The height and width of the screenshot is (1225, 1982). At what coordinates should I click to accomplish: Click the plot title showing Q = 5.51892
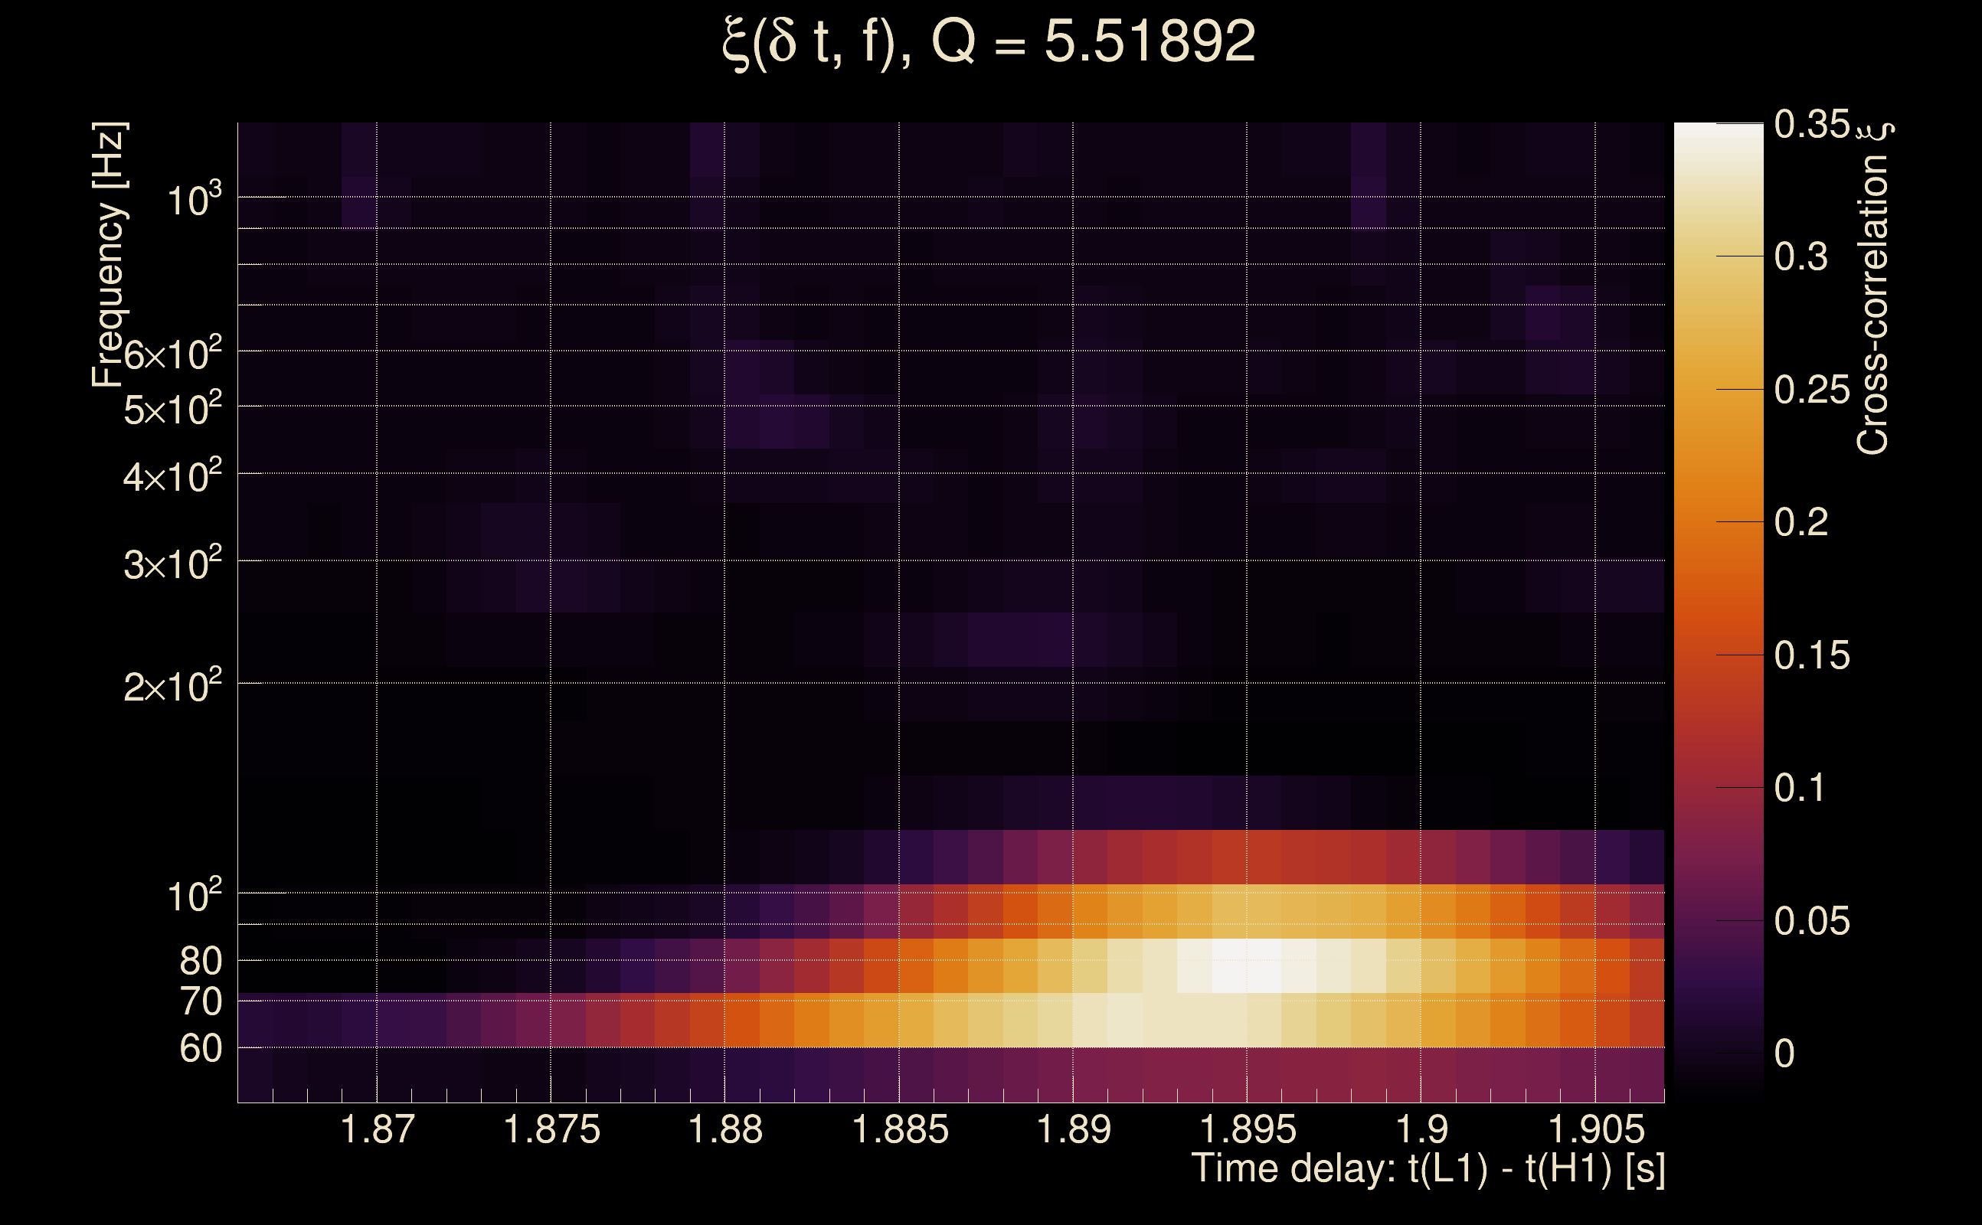pos(989,42)
